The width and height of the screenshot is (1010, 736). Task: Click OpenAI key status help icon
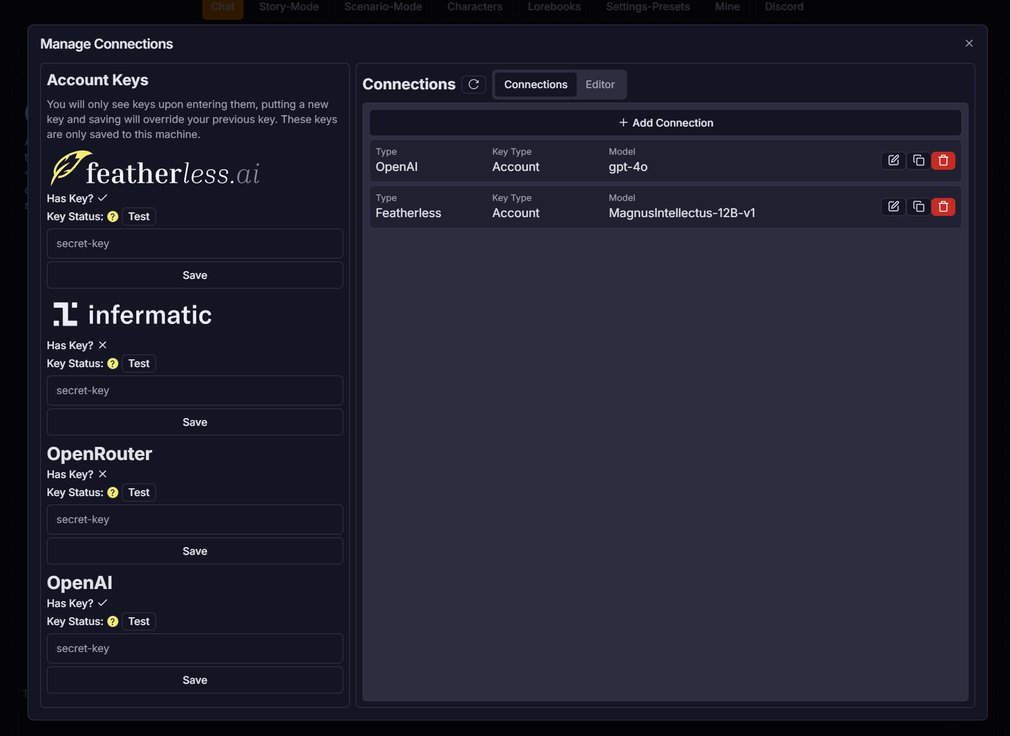click(113, 621)
